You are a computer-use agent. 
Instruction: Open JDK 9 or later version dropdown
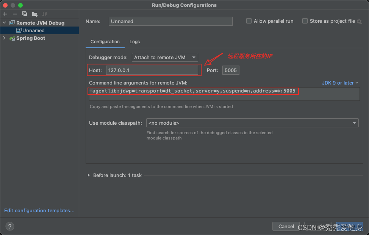point(340,83)
